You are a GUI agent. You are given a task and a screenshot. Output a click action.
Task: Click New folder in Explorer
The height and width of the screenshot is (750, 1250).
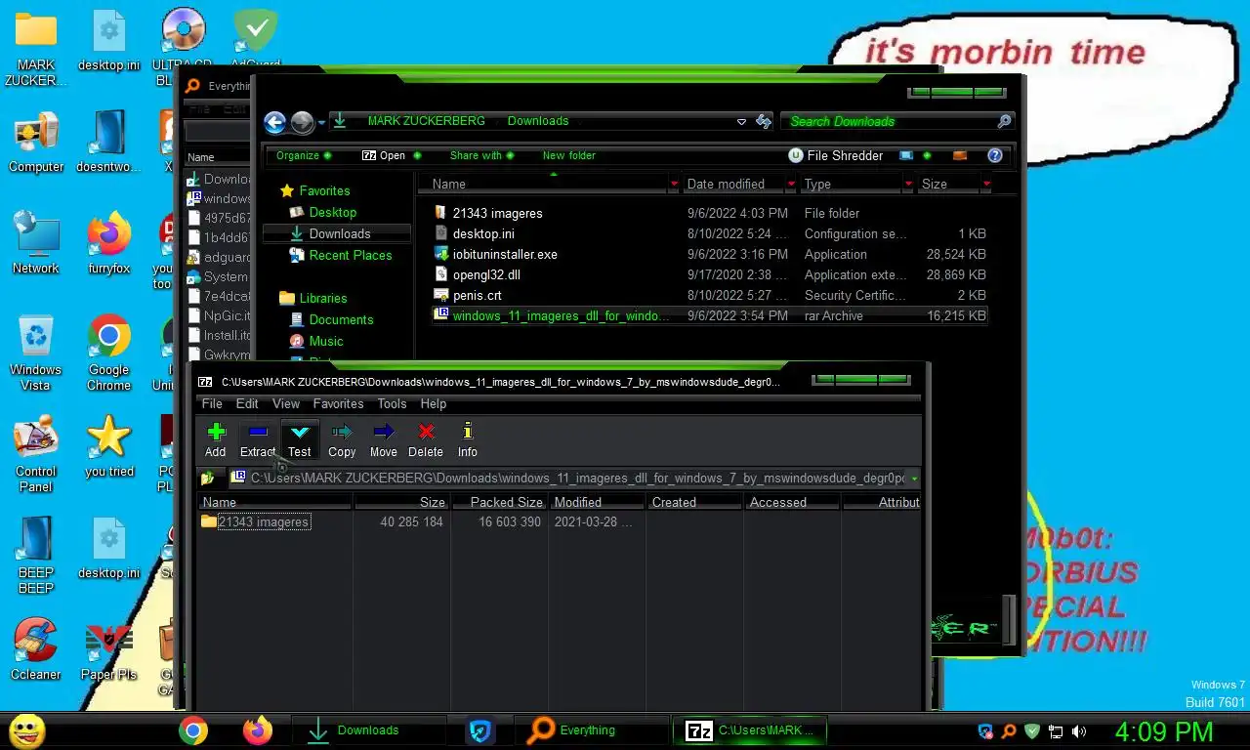(569, 155)
